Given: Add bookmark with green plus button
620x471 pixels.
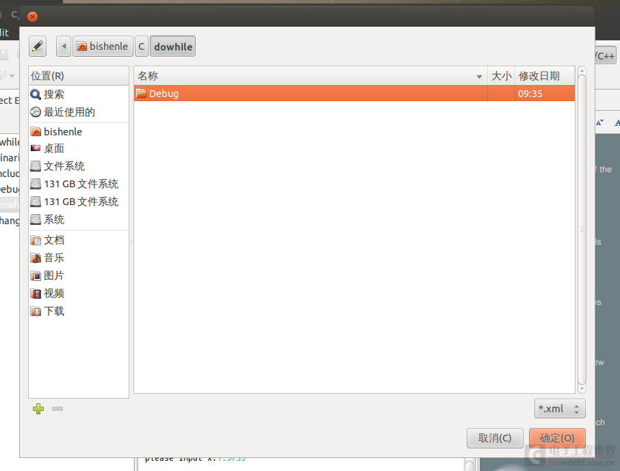Looking at the screenshot, I should coord(38,409).
